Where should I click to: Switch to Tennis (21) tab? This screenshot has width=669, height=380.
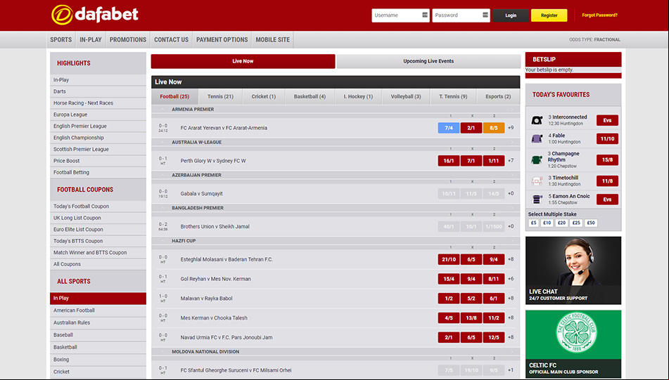(220, 97)
